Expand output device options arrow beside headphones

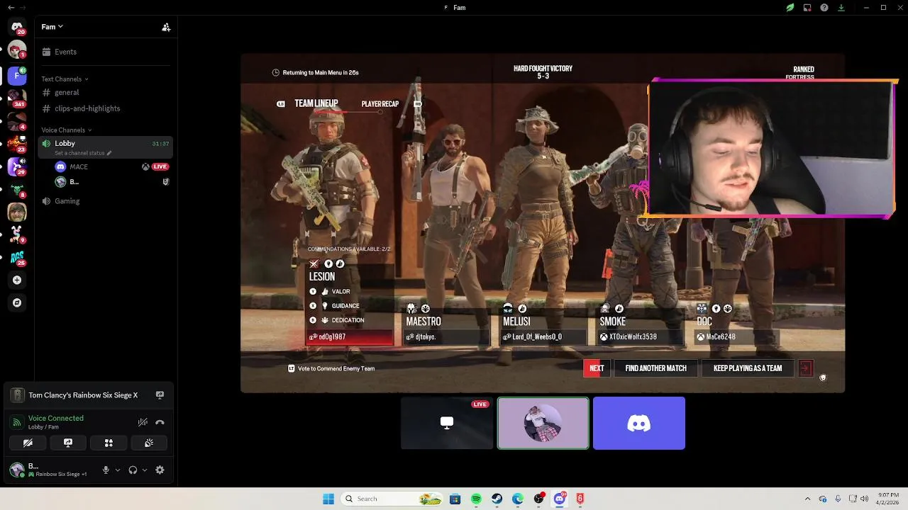point(145,470)
